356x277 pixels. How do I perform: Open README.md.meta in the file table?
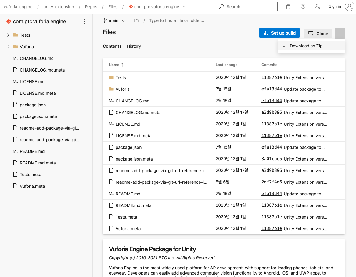coord(134,205)
